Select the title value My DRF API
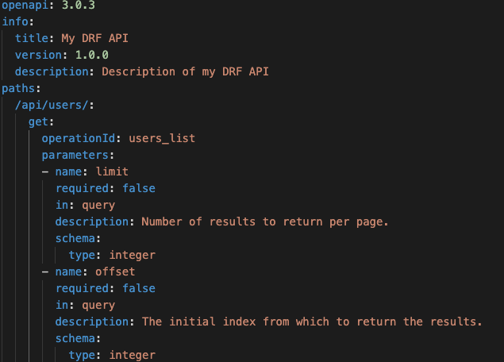 pyautogui.click(x=94, y=38)
